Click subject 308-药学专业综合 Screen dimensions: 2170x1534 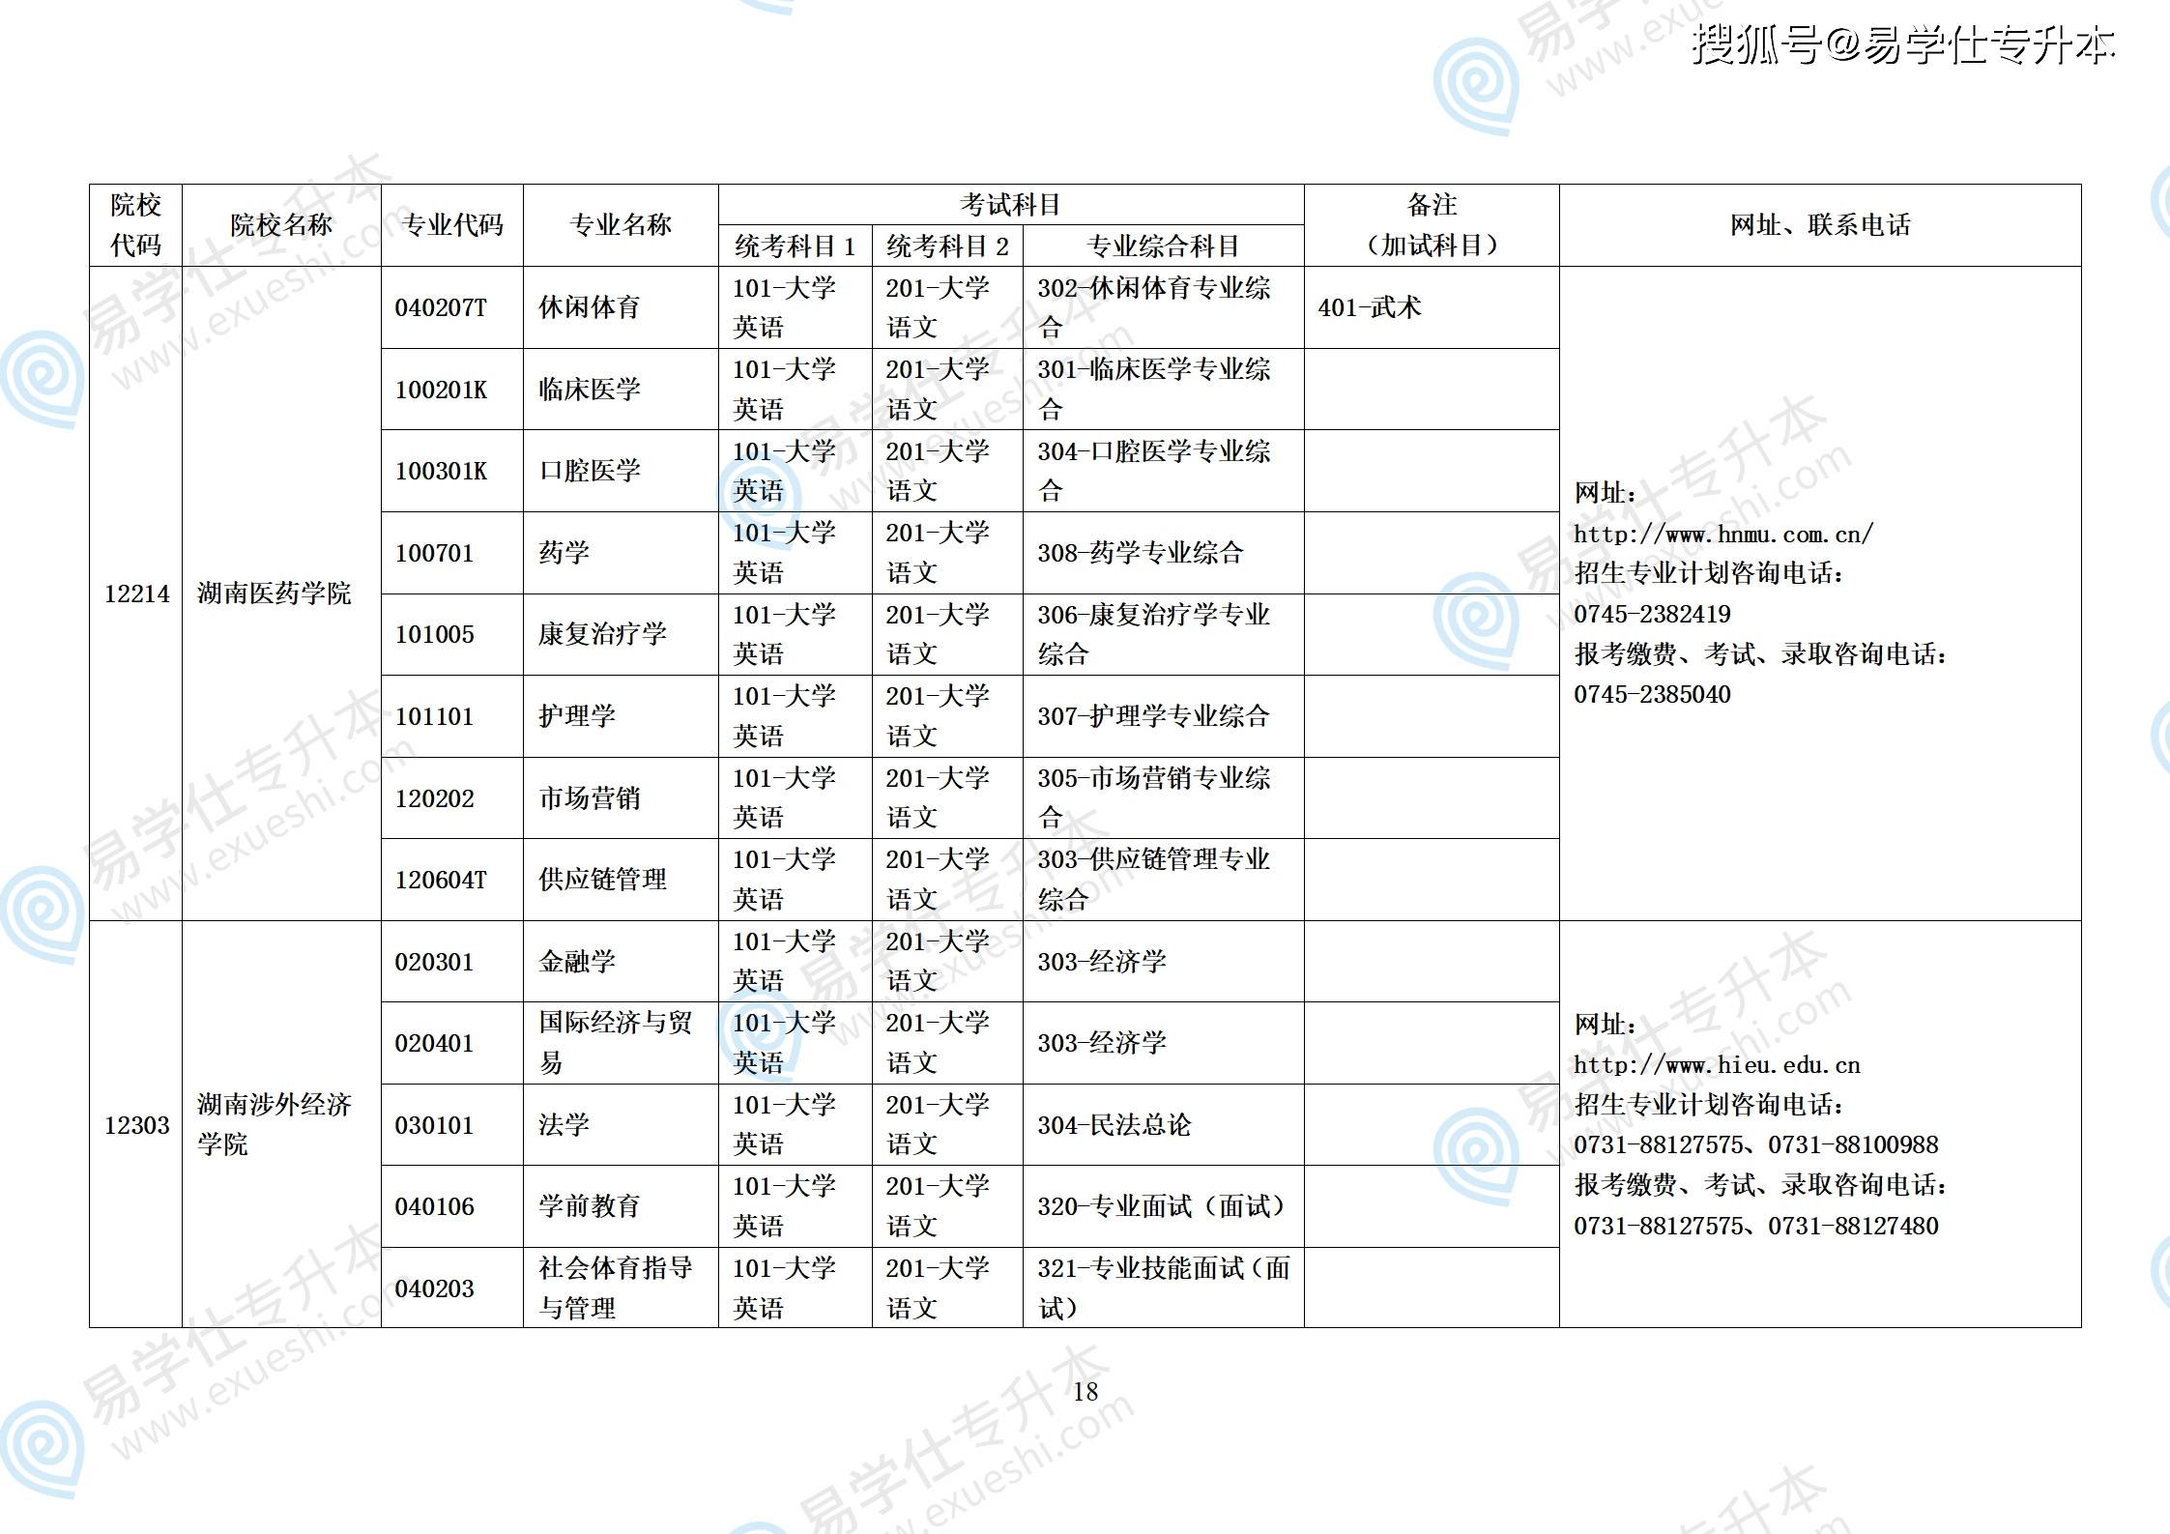1141,553
